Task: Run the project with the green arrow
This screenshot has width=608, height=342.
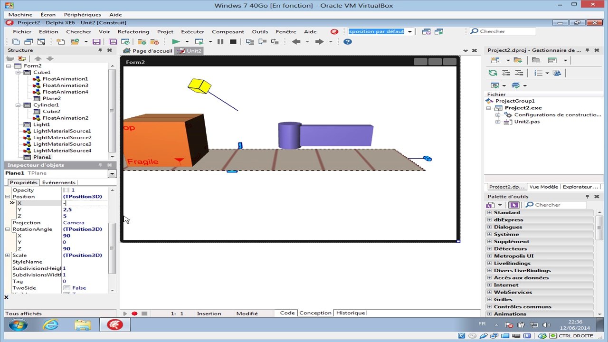Action: [176, 42]
